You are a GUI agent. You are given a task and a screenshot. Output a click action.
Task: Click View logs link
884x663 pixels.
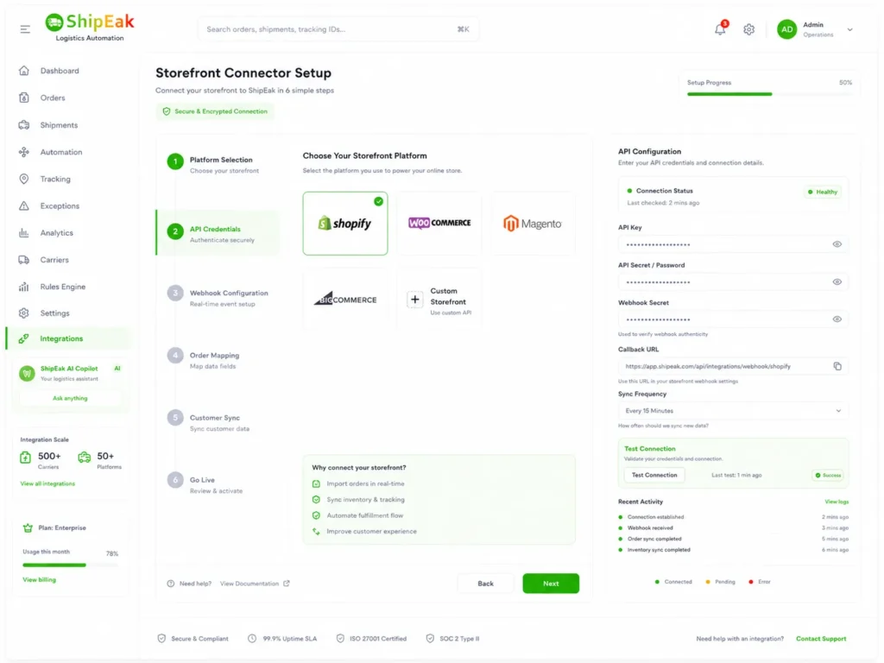pos(836,502)
